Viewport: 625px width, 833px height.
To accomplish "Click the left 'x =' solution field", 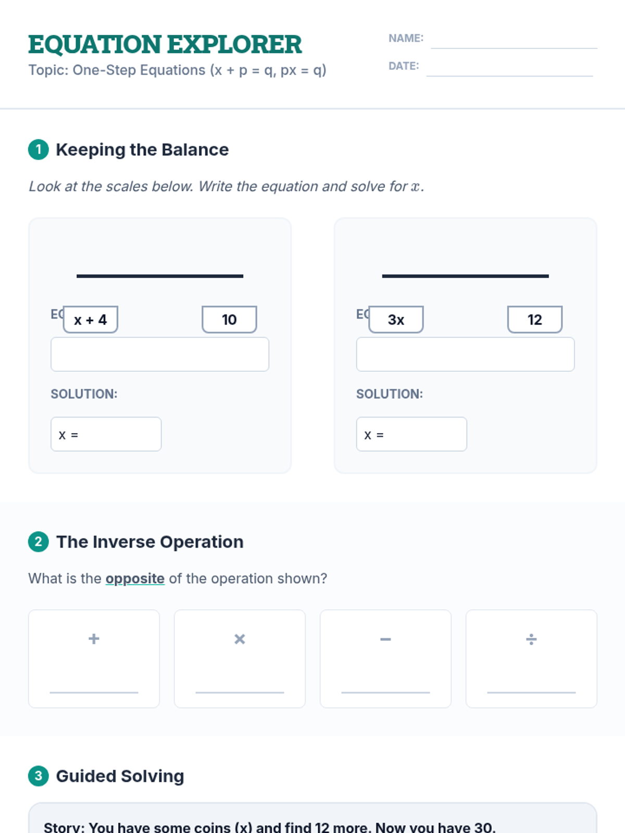I will point(106,434).
